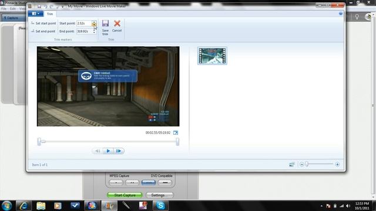Click the 12:53 PM clock in the tray
This screenshot has height=211, width=376.
coord(362,203)
